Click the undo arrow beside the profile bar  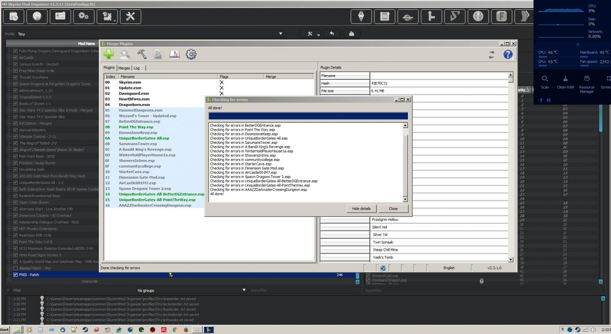click(332, 34)
